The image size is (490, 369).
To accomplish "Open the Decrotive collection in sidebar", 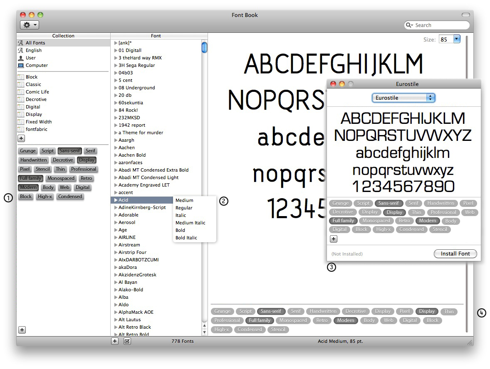I will [64, 99].
